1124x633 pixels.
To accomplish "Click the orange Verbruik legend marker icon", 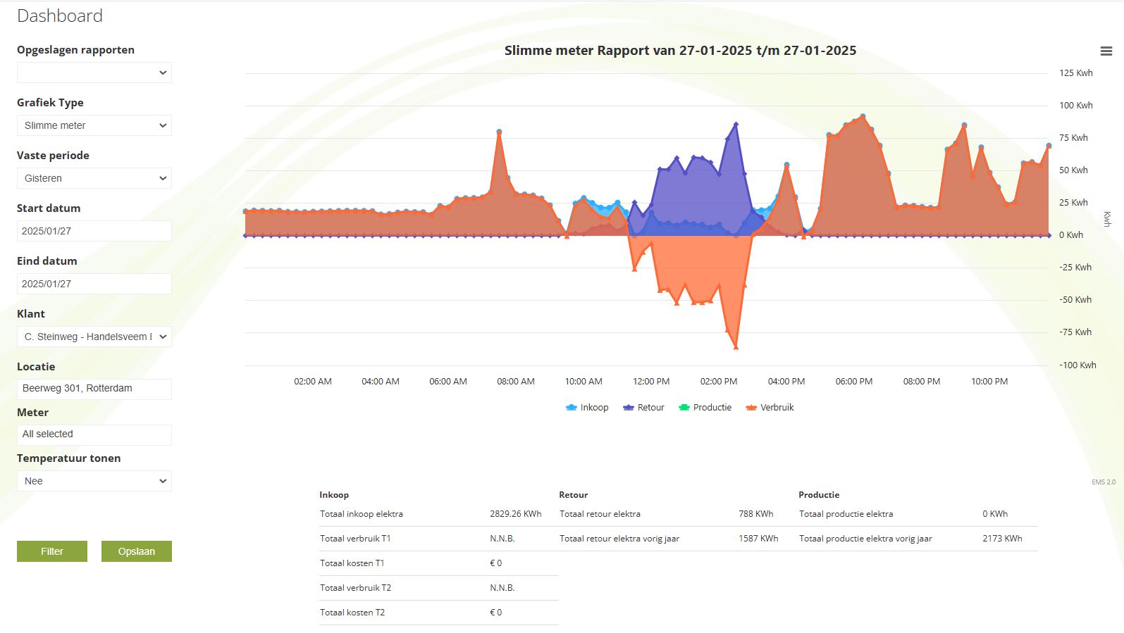I will 751,408.
